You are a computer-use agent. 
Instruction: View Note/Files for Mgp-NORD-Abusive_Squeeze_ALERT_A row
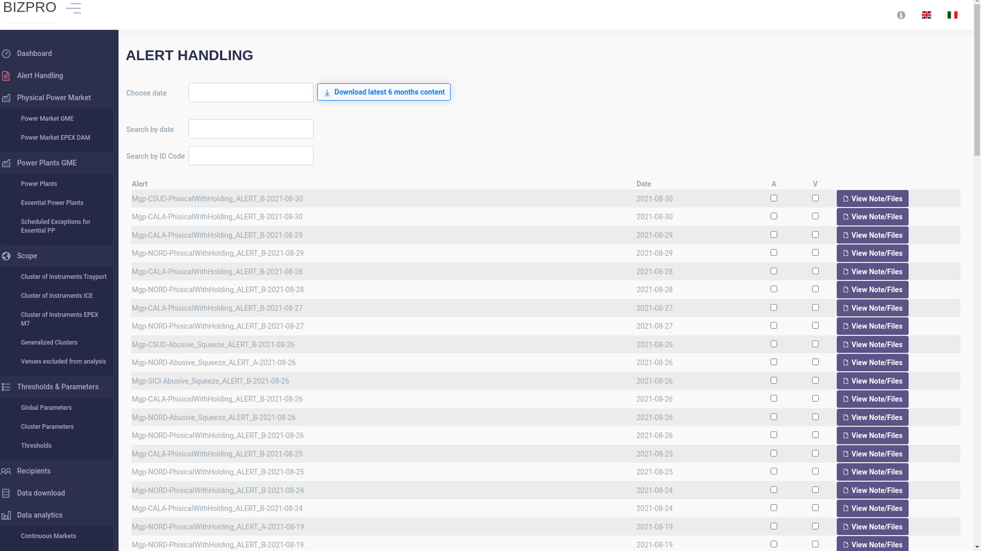click(x=872, y=363)
